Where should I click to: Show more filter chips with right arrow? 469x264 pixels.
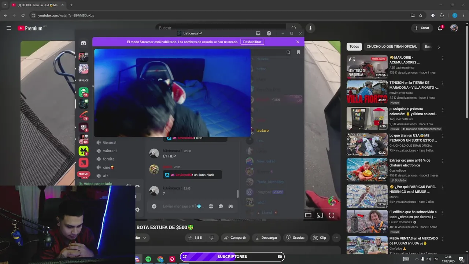point(439,47)
